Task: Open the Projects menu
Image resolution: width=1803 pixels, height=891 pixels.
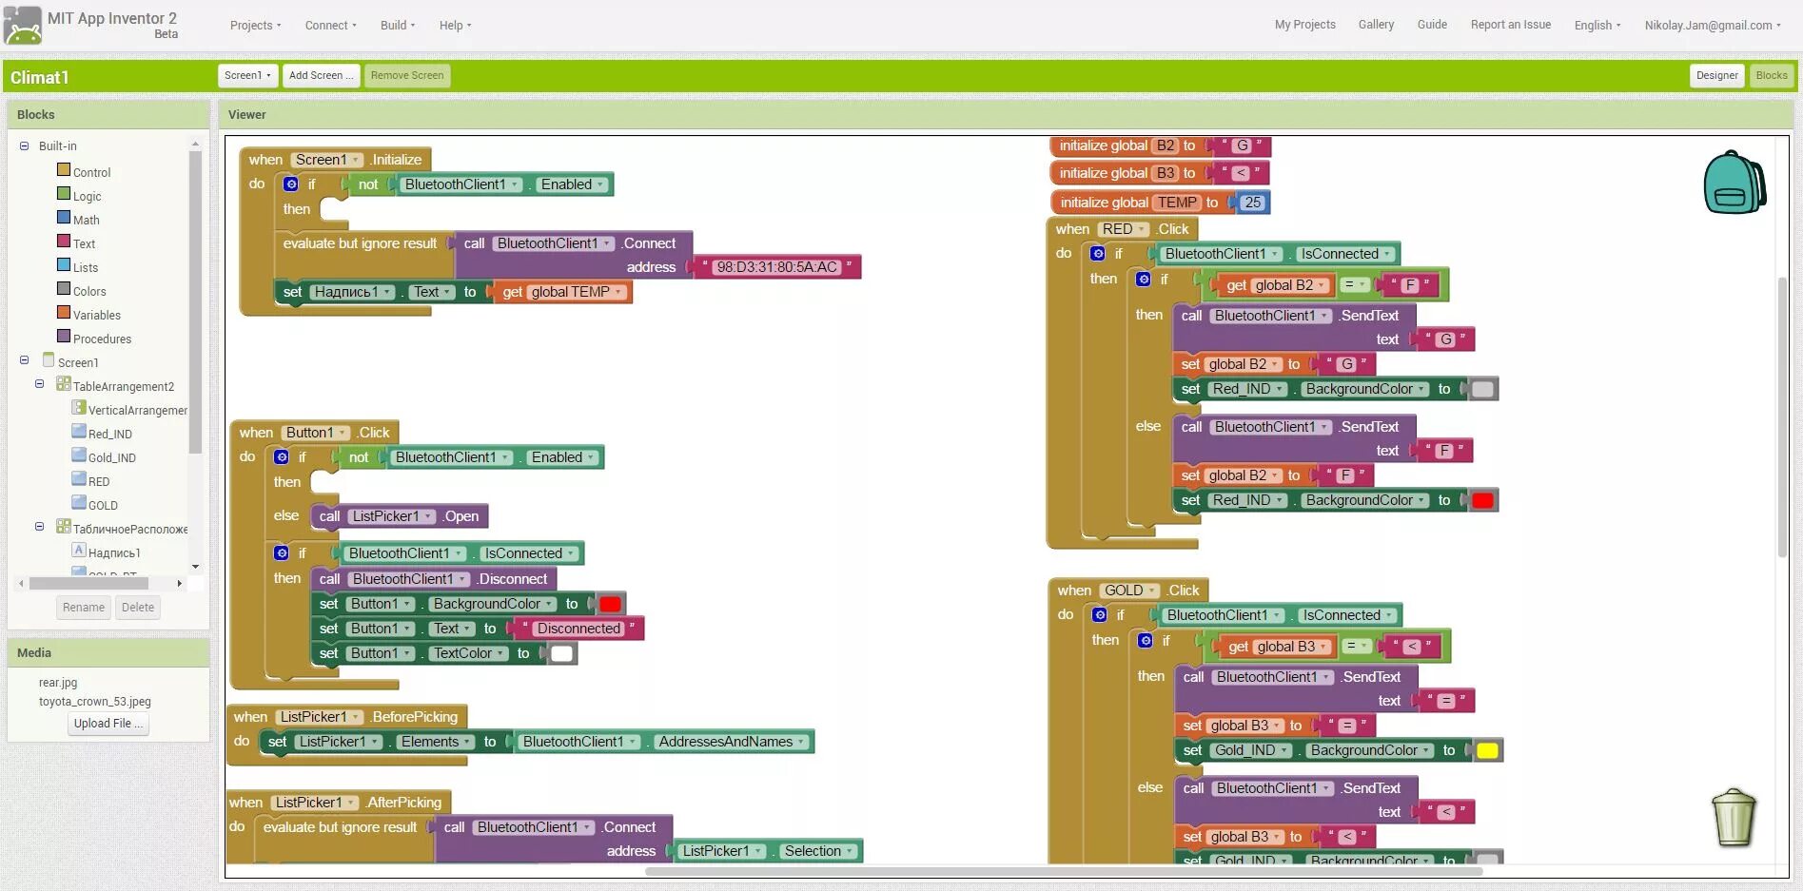Action: [x=254, y=26]
